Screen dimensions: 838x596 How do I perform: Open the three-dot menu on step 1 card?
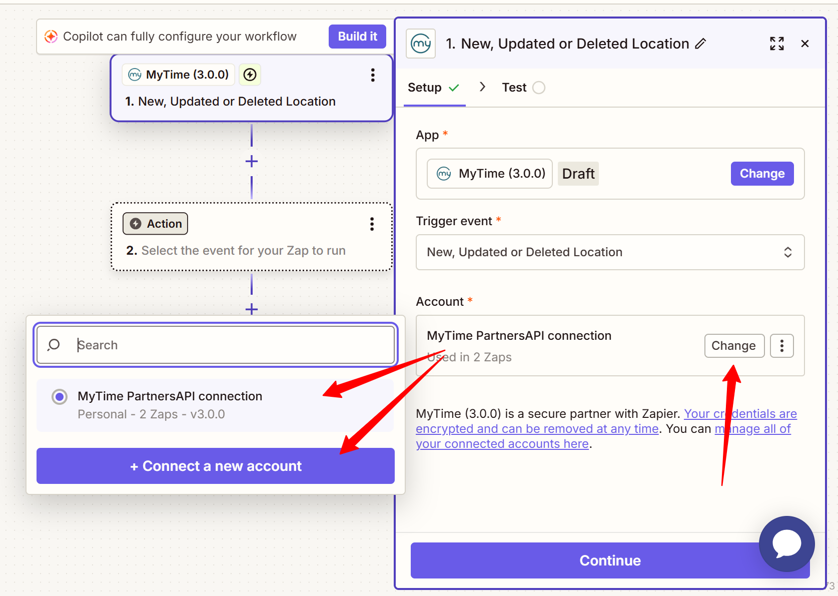pyautogui.click(x=373, y=75)
